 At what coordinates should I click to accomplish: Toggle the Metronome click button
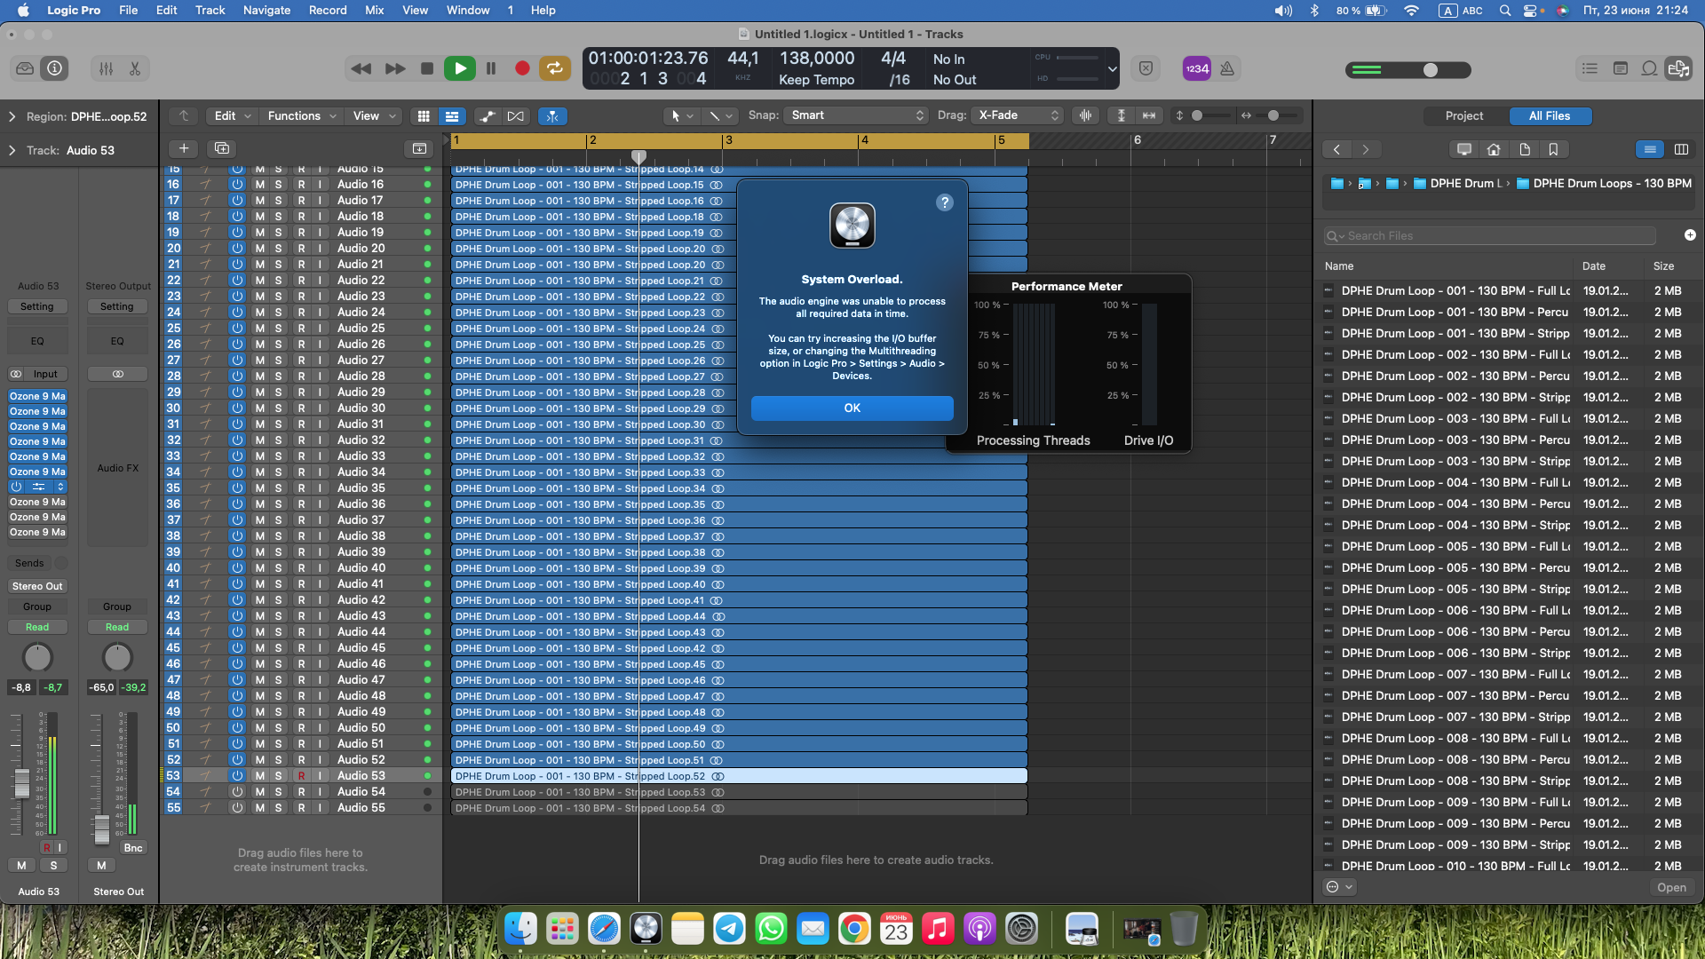[x=1227, y=68]
